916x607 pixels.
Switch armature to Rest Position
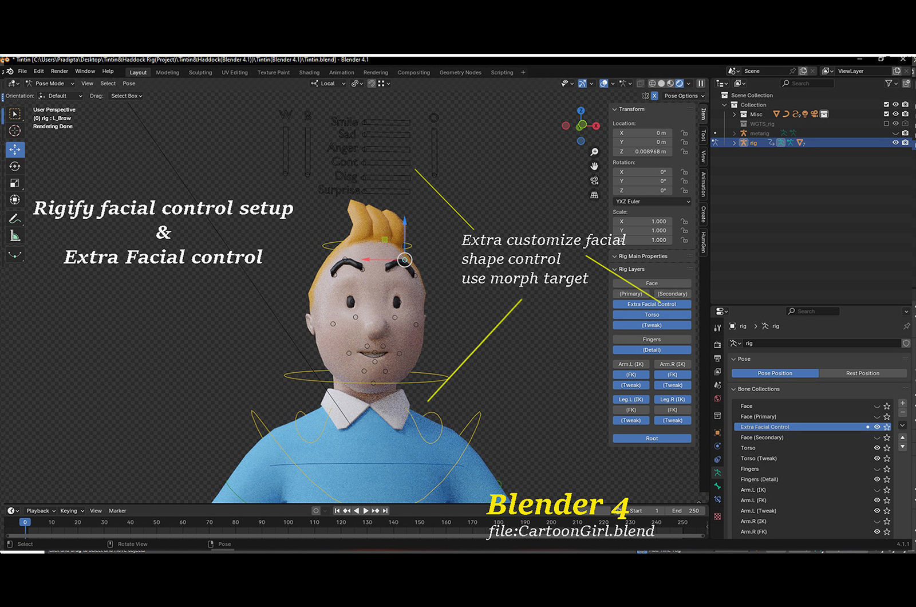(863, 373)
